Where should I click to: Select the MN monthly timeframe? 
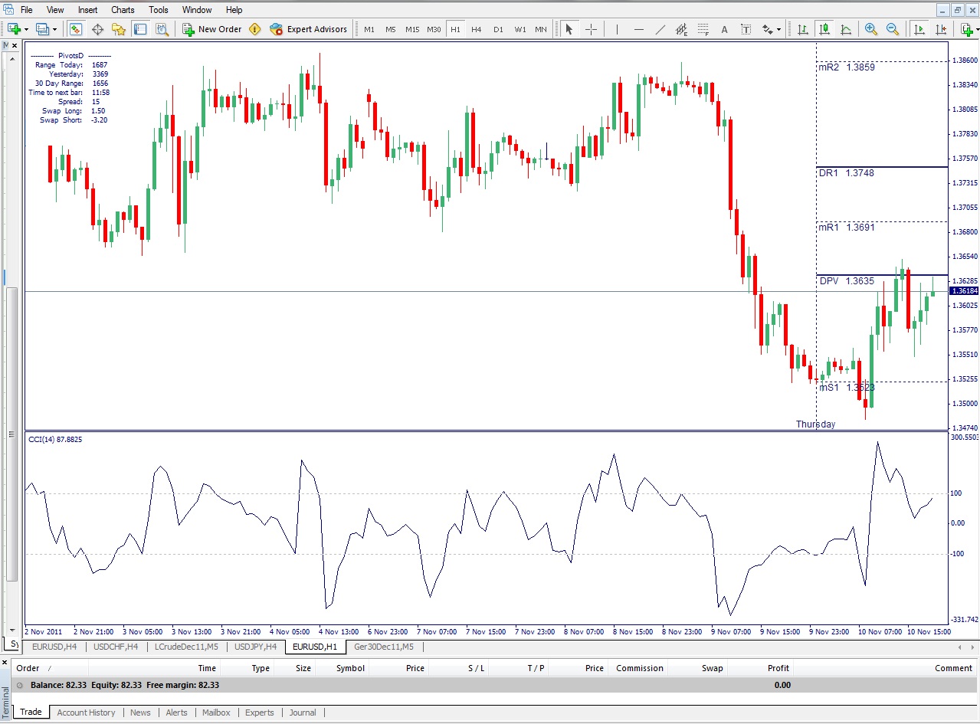(541, 29)
